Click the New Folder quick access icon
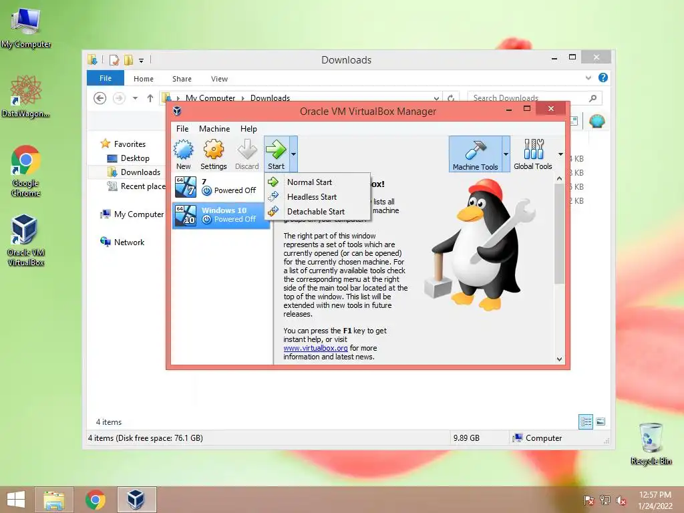Viewport: 684px width, 513px height. click(128, 59)
